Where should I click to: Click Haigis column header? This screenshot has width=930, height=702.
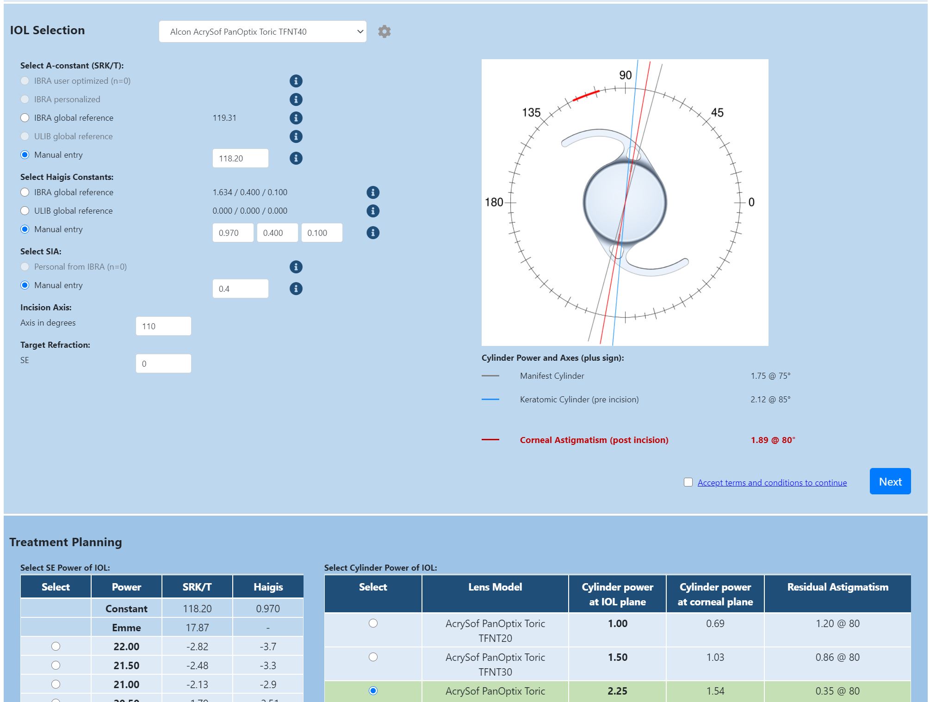[268, 587]
